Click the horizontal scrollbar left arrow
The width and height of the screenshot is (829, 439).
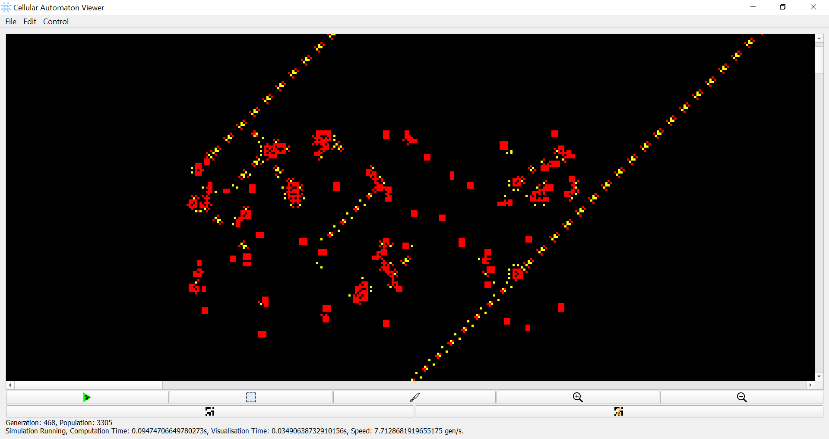click(10, 385)
